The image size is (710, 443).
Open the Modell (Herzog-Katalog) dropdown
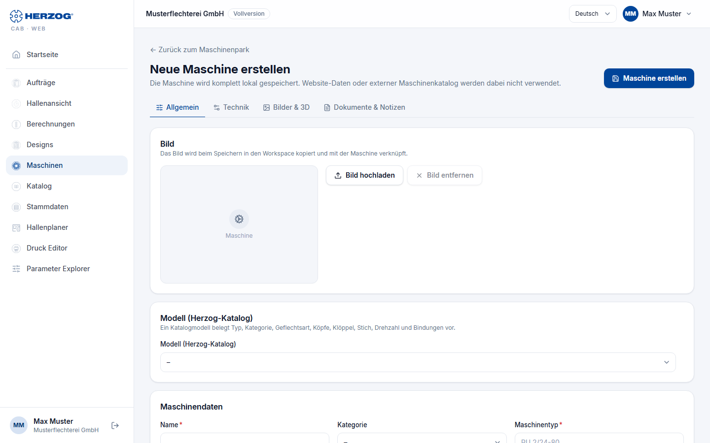coord(418,362)
